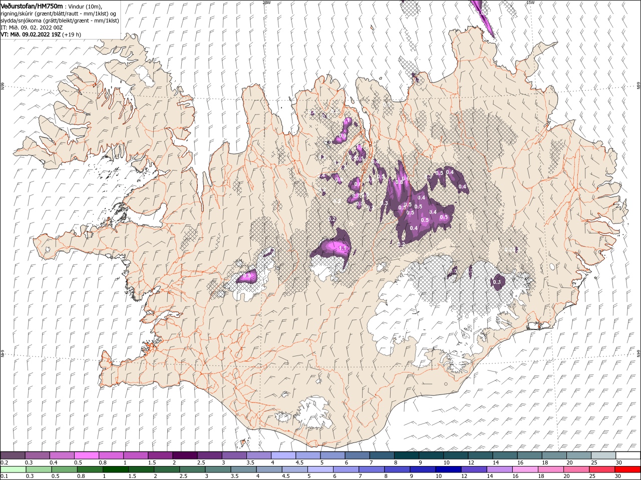
Task: Pick the darkest green 1 swatch, lower legend
Action: pyautogui.click(x=116, y=469)
